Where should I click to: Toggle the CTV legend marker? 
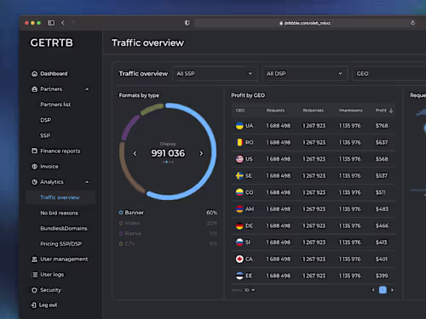121,244
